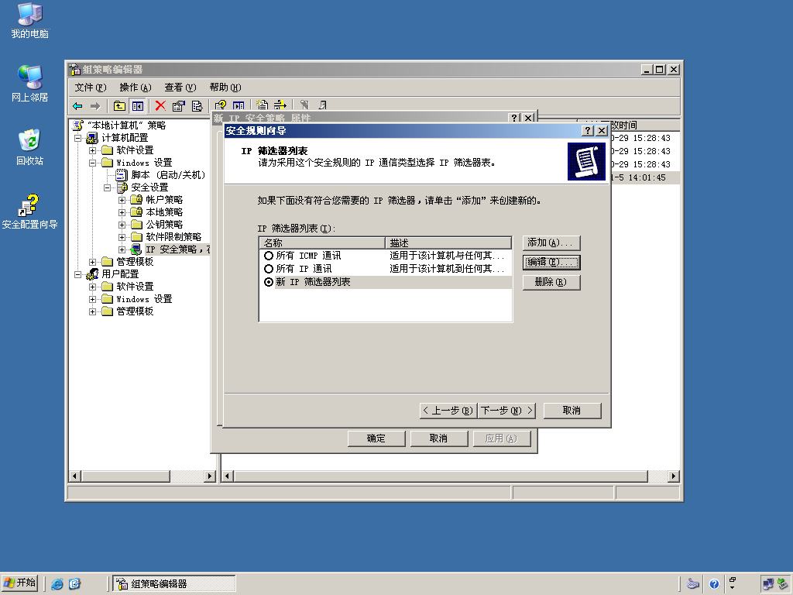793x595 pixels.
Task: Select the 所有 ICMP 通讯 radio button
Action: click(x=269, y=256)
